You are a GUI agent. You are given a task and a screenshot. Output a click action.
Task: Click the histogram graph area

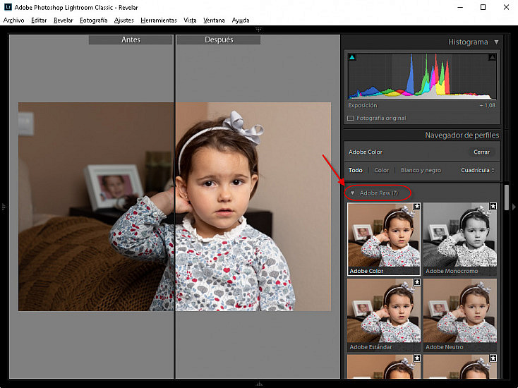[x=422, y=76]
